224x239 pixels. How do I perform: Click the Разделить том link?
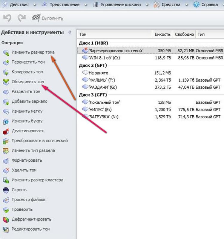pyautogui.click(x=26, y=91)
